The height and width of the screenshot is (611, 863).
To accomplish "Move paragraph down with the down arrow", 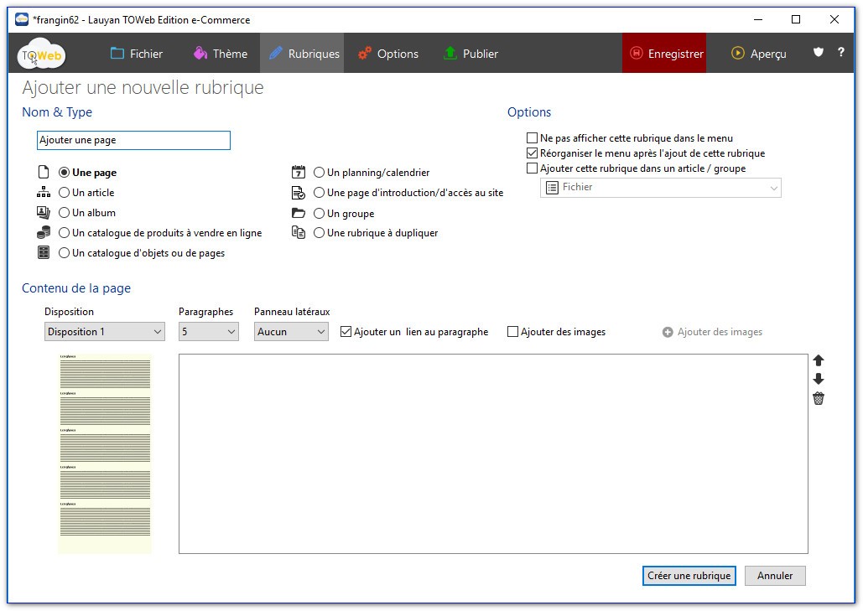I will [x=819, y=379].
